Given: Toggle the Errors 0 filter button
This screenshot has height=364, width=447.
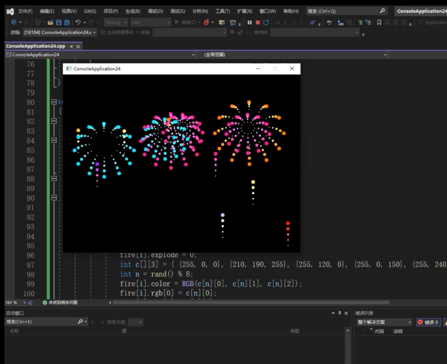Looking at the screenshot, I should pos(429,322).
